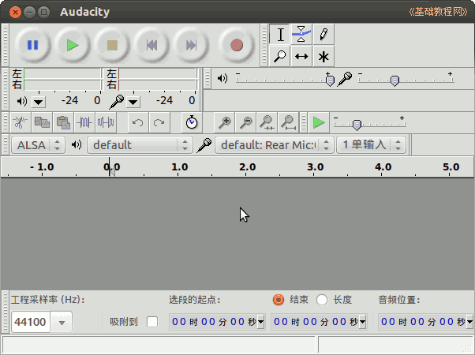This screenshot has height=355, width=475.
Task: Click the Zoom In toolbar icon
Action: click(x=225, y=122)
